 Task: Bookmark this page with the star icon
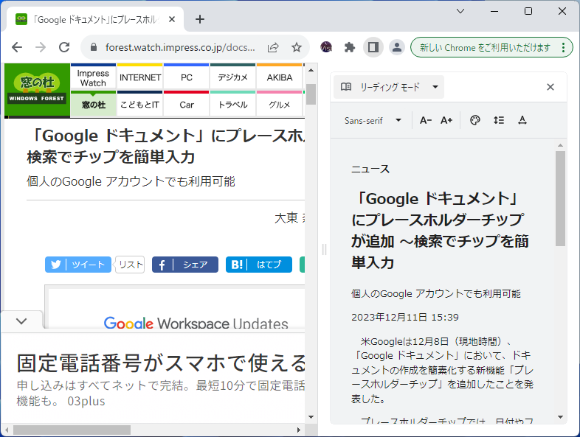point(297,47)
